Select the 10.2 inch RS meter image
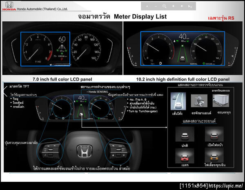This screenshot has height=190, width=245. tap(183, 48)
